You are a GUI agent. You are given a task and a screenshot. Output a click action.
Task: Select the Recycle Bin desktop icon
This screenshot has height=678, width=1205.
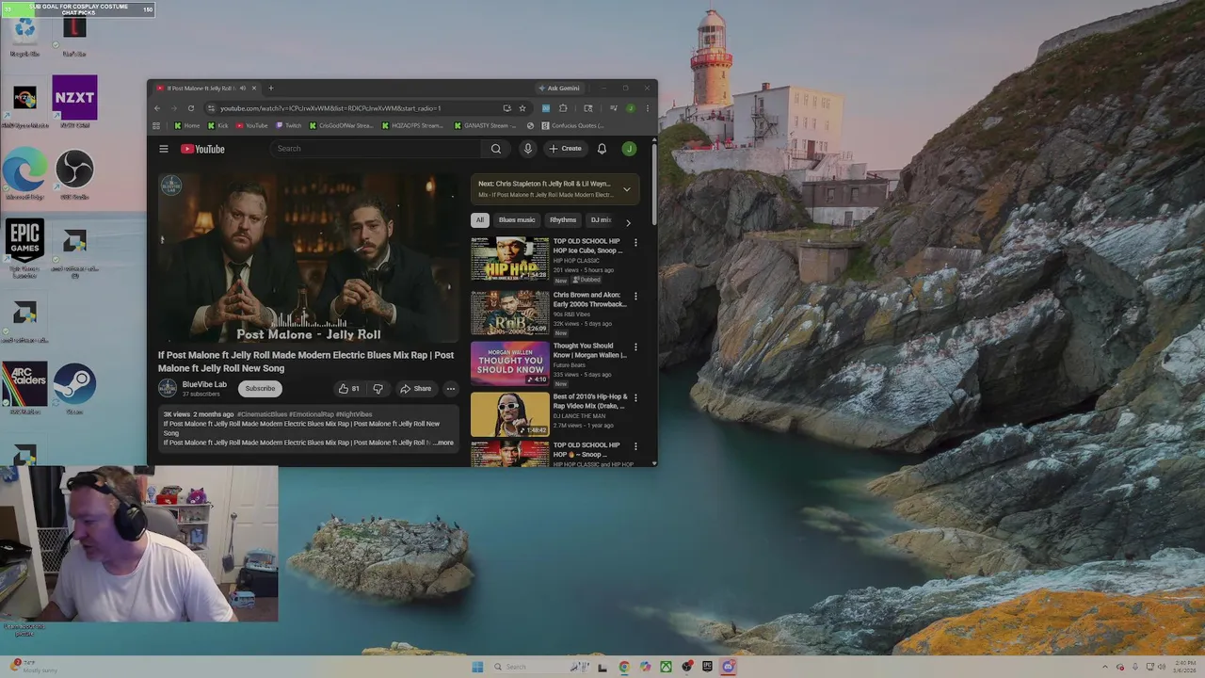tap(24, 36)
